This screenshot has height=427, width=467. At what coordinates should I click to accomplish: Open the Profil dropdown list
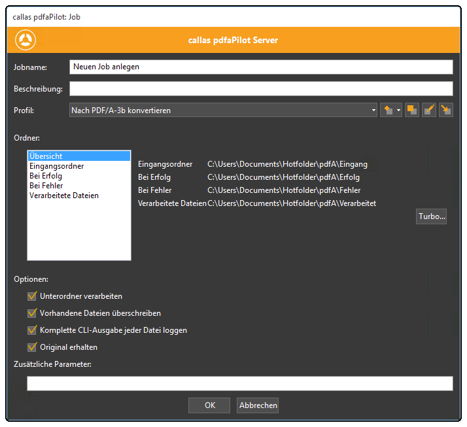point(224,110)
